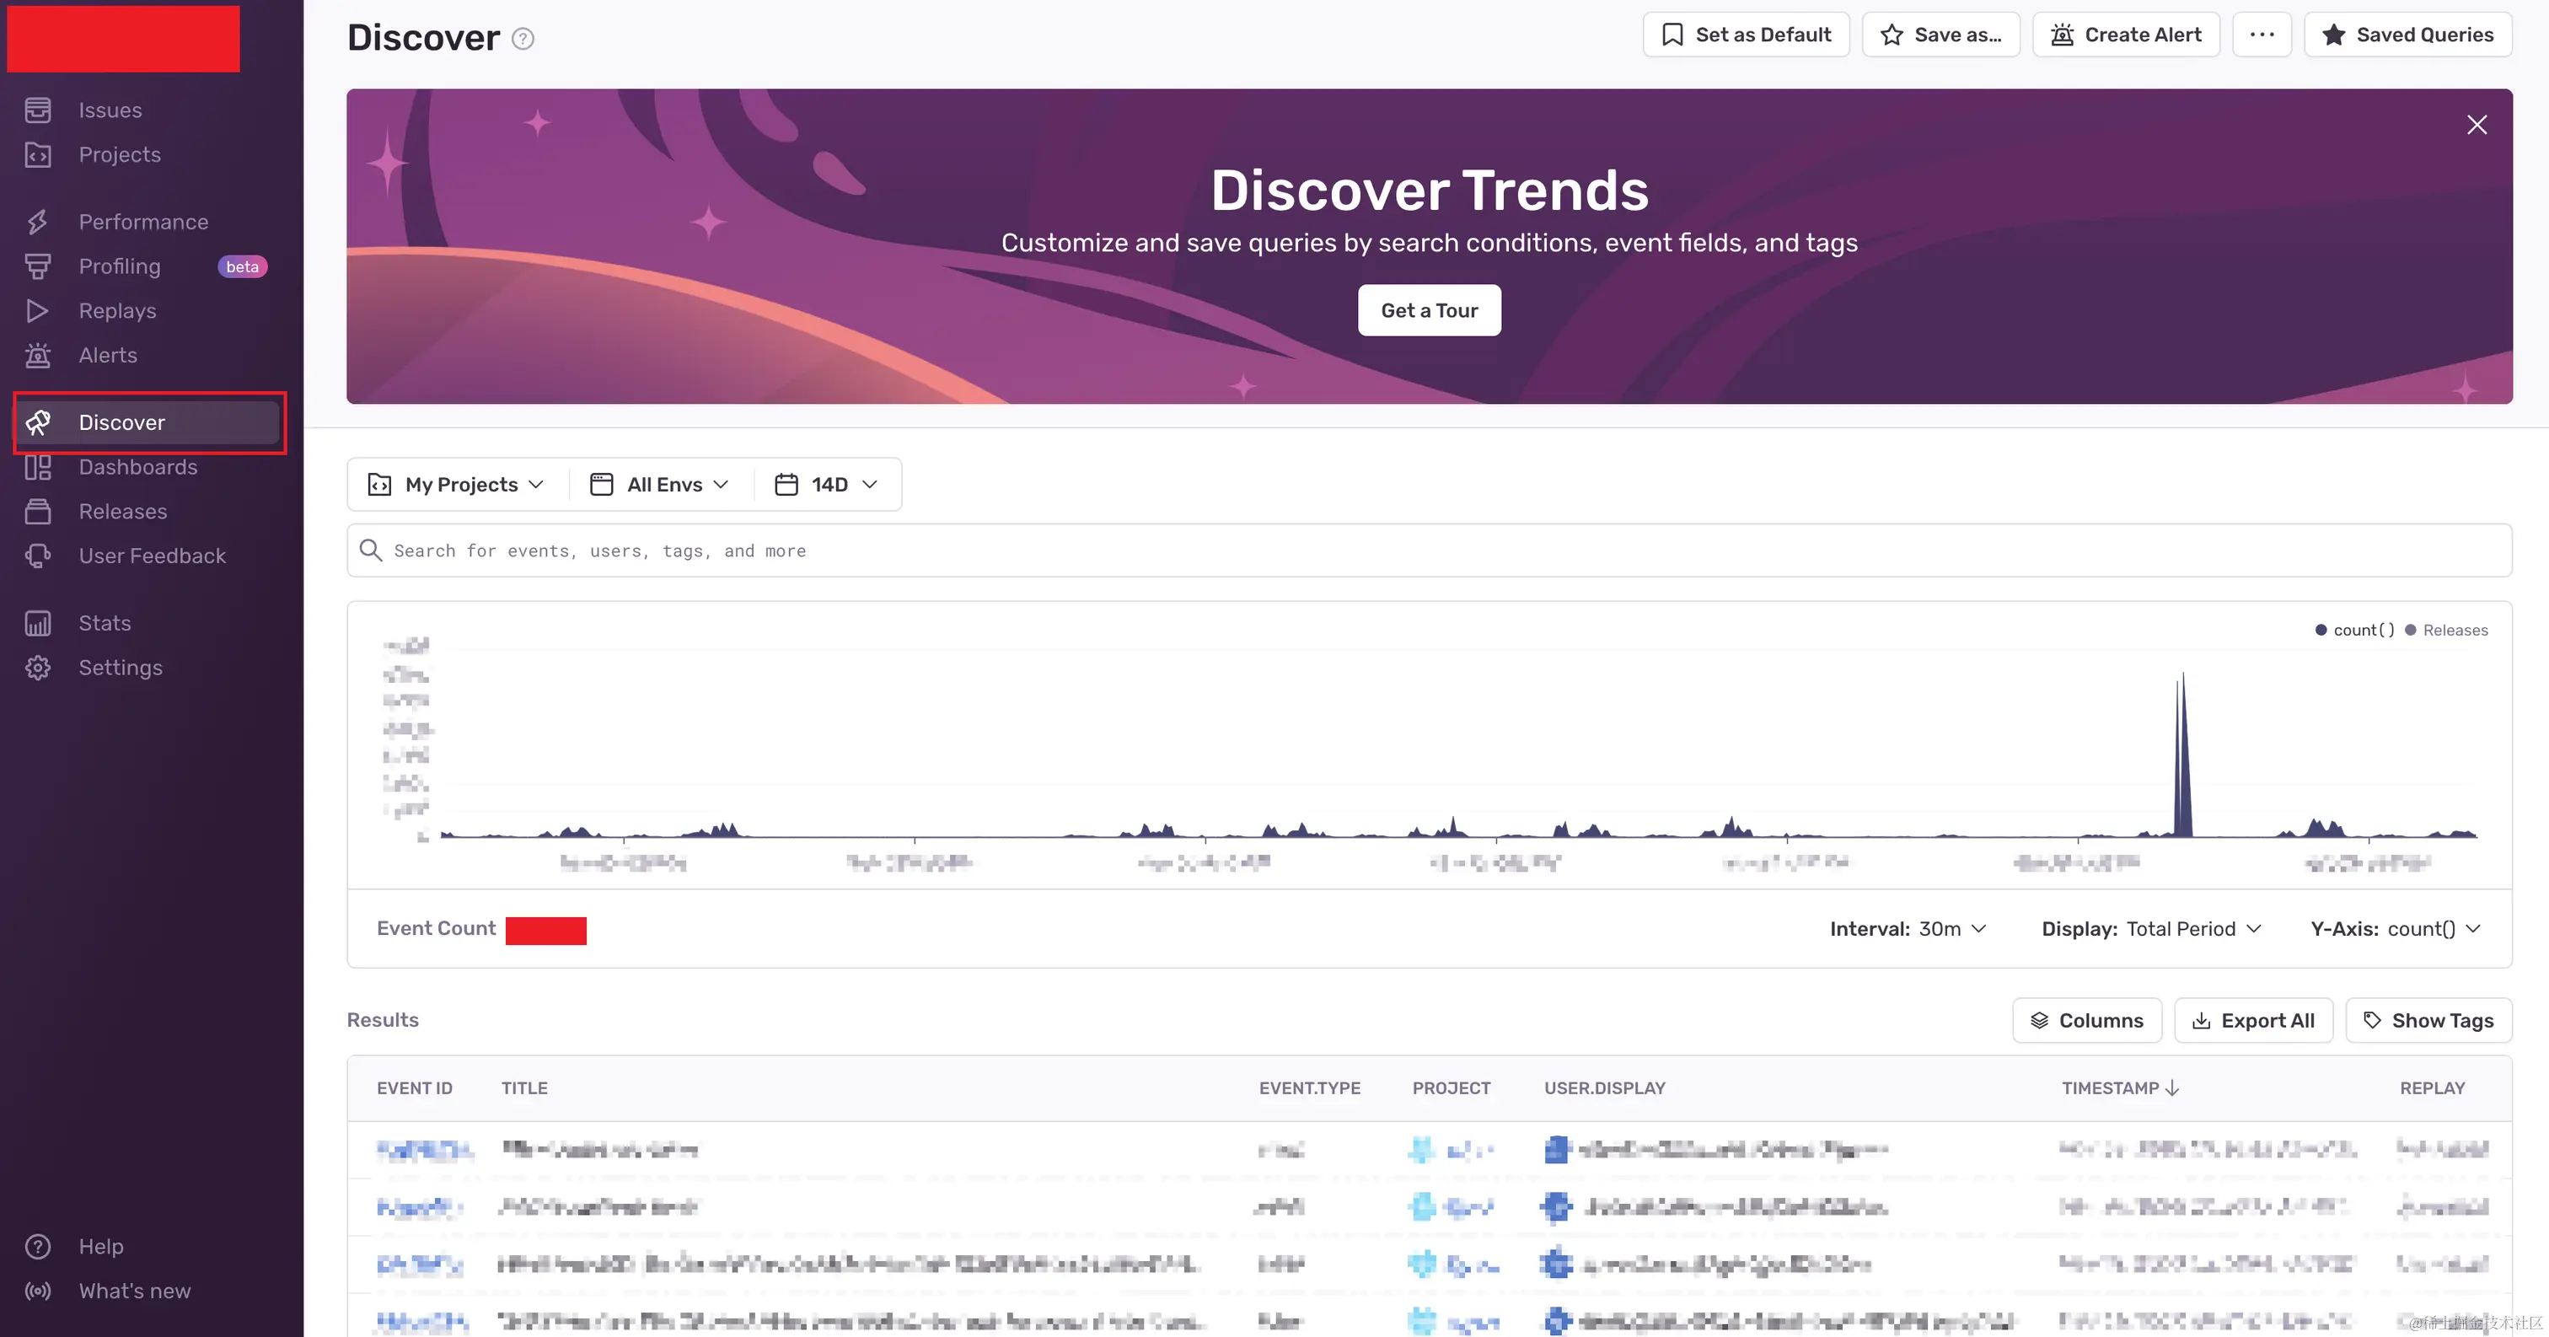Viewport: 2549px width, 1337px height.
Task: Open Performance via its lightning icon
Action: click(x=38, y=222)
